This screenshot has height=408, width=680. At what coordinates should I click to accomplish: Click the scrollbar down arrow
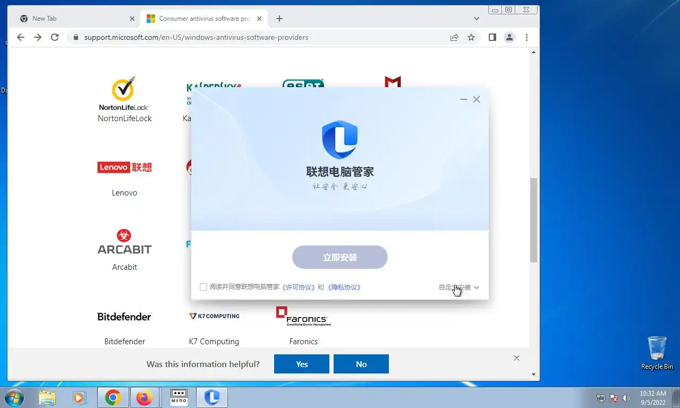(x=534, y=374)
